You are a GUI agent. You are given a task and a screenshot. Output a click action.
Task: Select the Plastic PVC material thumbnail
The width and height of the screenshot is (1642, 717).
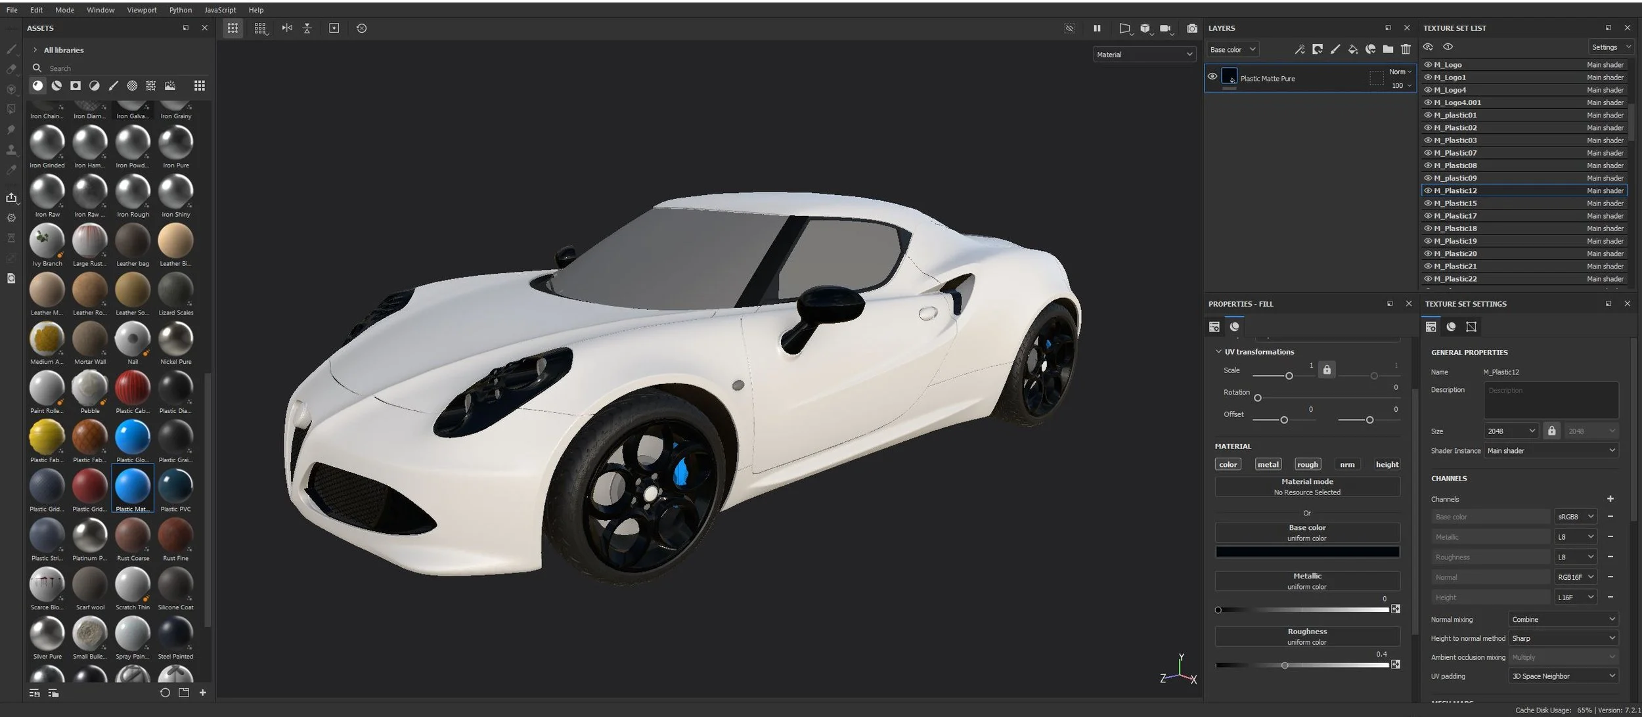[x=176, y=486]
